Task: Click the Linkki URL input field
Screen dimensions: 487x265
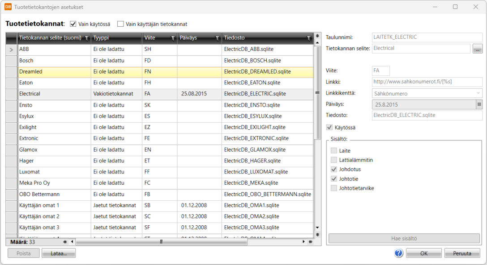Action: coord(427,82)
